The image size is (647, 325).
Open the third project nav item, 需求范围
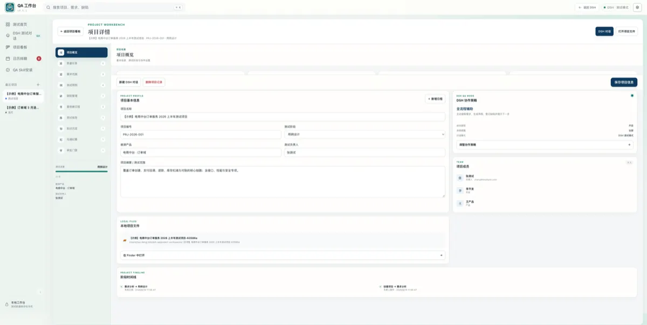coord(81,74)
